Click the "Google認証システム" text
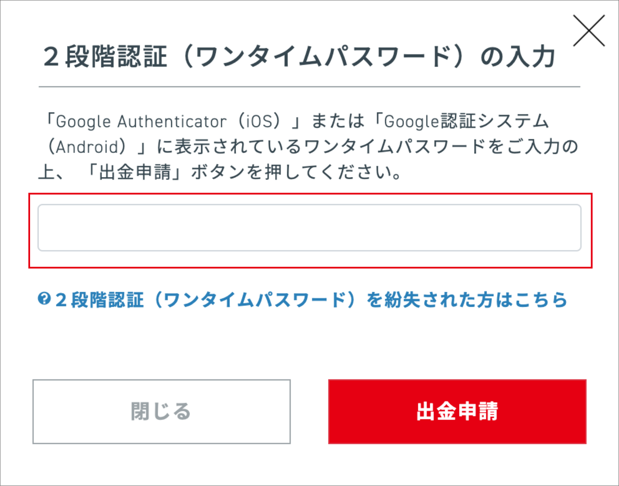This screenshot has height=486, width=619. tap(466, 122)
